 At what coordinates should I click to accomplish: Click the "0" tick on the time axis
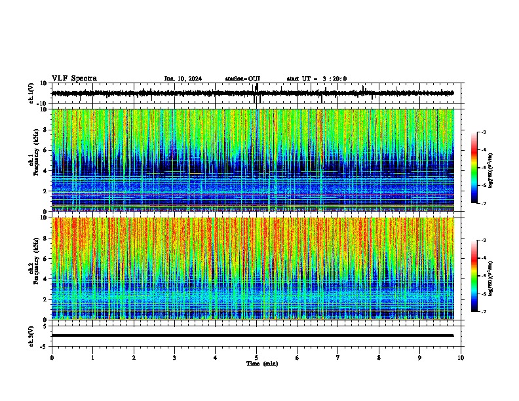coord(52,358)
